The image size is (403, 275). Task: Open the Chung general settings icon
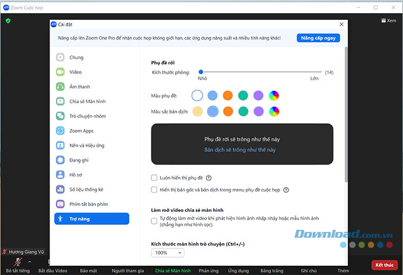pos(60,58)
